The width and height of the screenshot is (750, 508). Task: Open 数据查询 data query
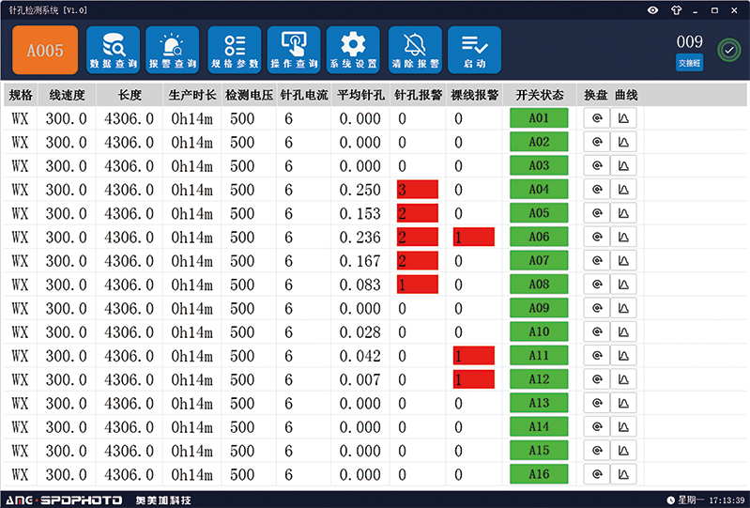pyautogui.click(x=113, y=50)
